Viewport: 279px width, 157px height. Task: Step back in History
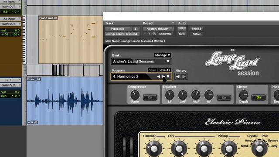pyautogui.click(x=177, y=77)
